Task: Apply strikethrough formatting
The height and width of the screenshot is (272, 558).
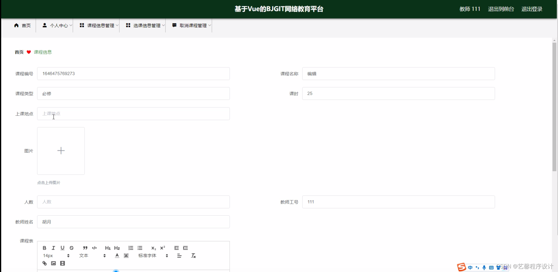Action: [x=71, y=248]
